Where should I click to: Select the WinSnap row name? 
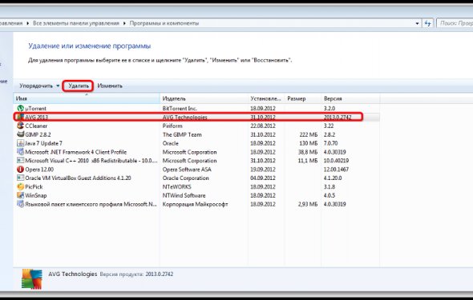click(x=36, y=195)
